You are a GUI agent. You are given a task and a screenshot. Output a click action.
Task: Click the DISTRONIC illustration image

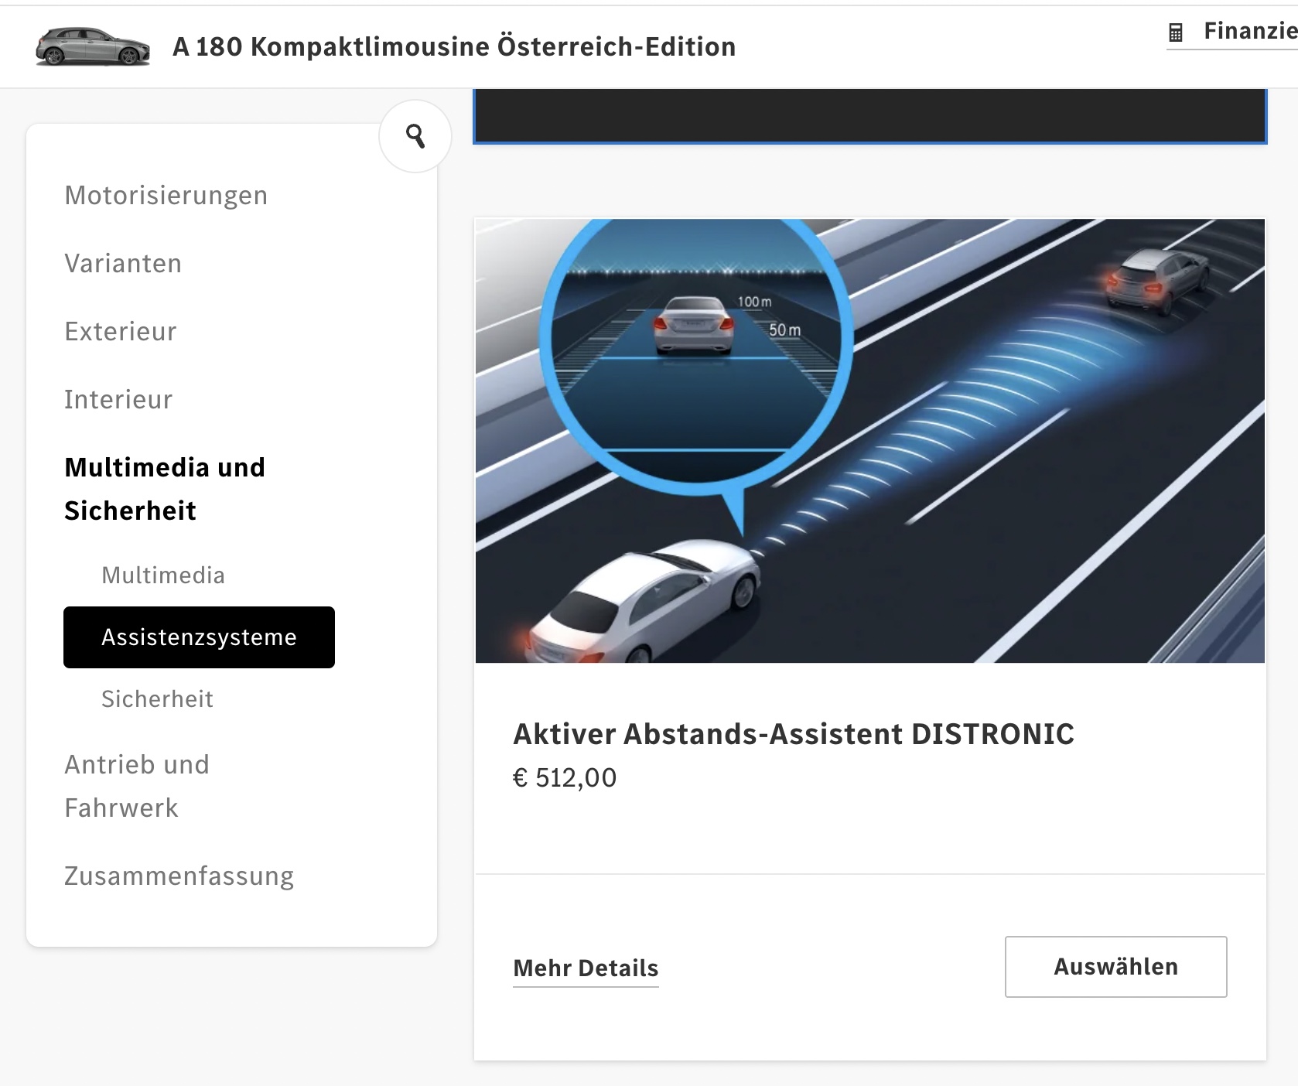[870, 441]
